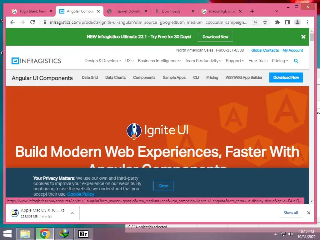320x240 pixels.
Task: Close the Downloads tab
Action: [x=193, y=11]
